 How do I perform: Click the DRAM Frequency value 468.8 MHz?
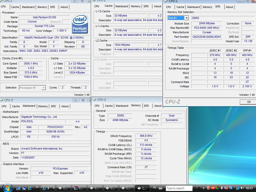point(146,136)
